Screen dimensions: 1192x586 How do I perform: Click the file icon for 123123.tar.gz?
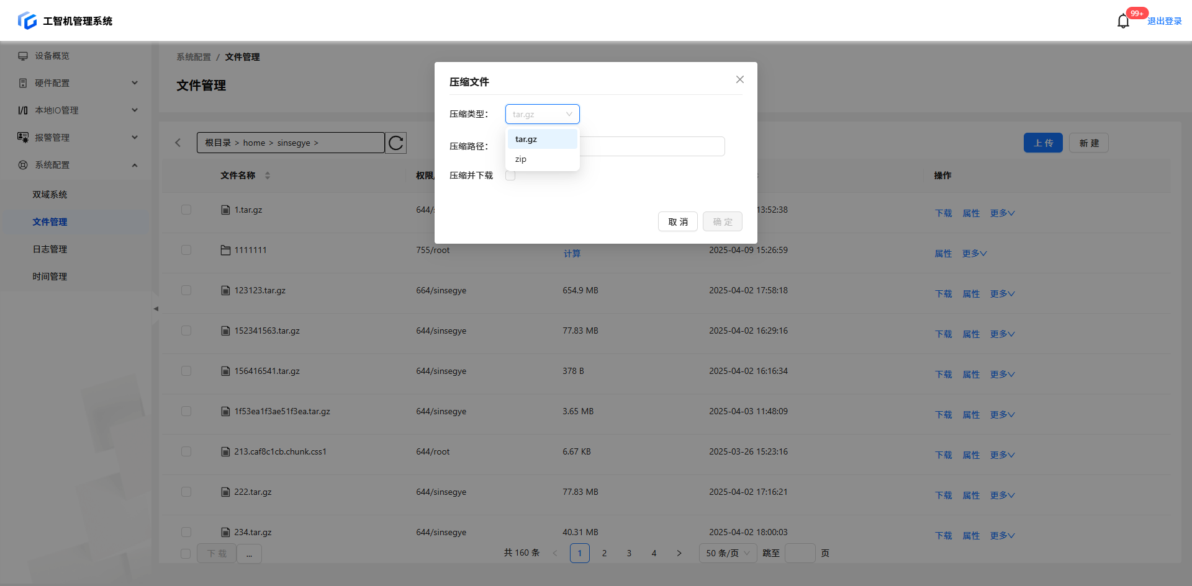(225, 291)
